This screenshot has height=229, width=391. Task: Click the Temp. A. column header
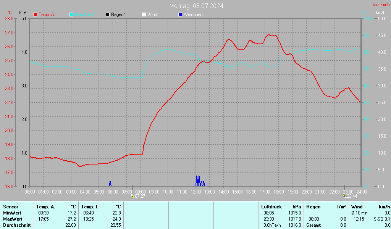[45, 207]
